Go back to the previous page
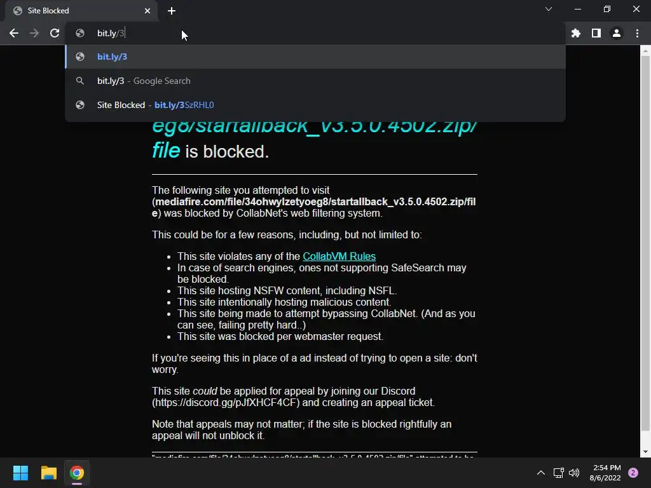The image size is (651, 488). point(14,33)
